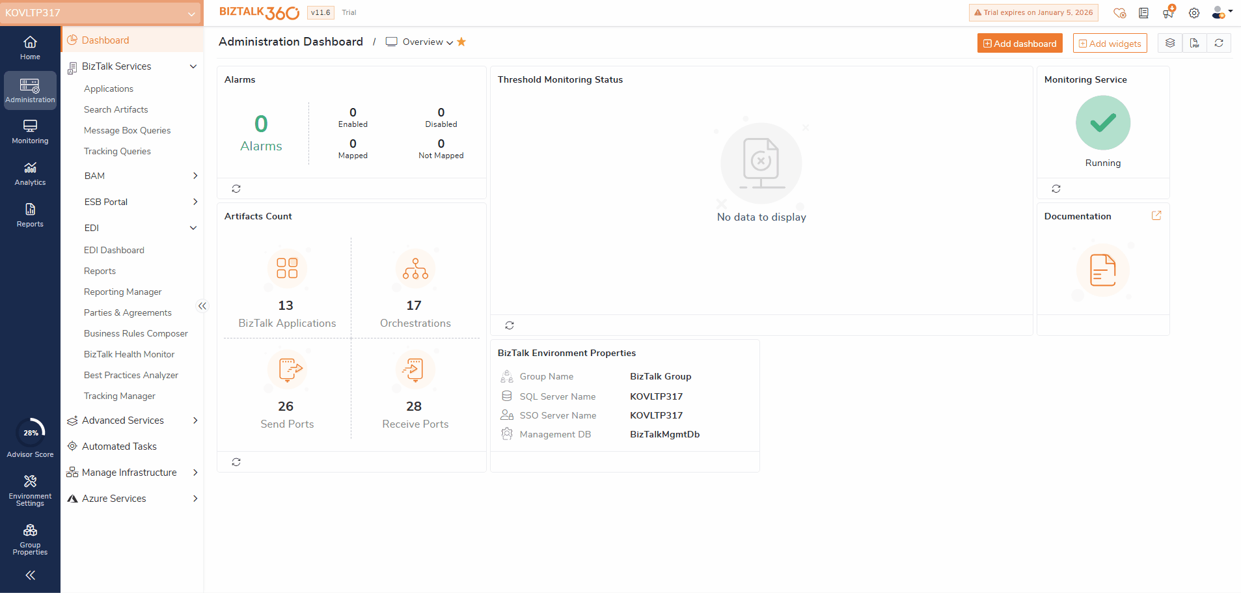Open the announcements megaphone notification icon
The width and height of the screenshot is (1241, 593).
coord(1167,13)
